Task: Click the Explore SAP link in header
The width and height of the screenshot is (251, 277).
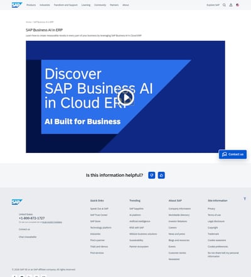Action: tap(213, 5)
